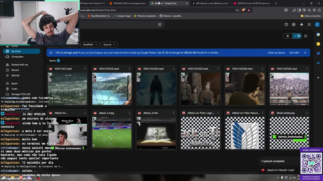The image size is (323, 181).
Task: Open 1004 (1)(1).mp4 video thumbnail
Action: point(67,89)
